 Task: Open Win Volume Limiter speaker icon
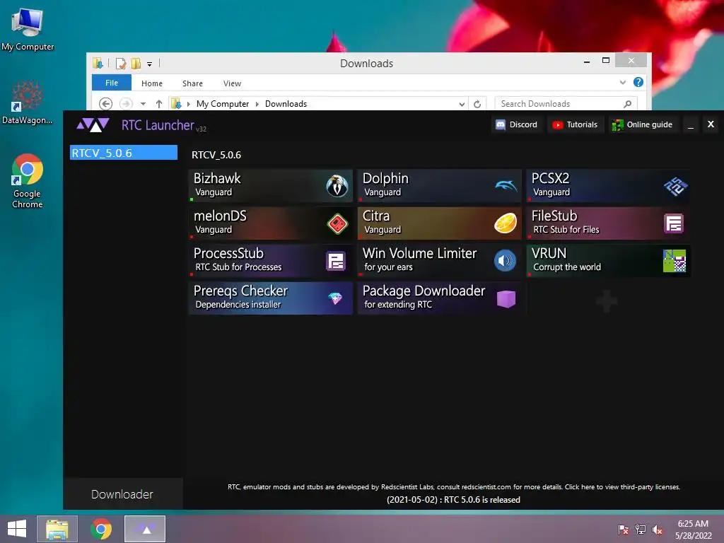click(505, 261)
